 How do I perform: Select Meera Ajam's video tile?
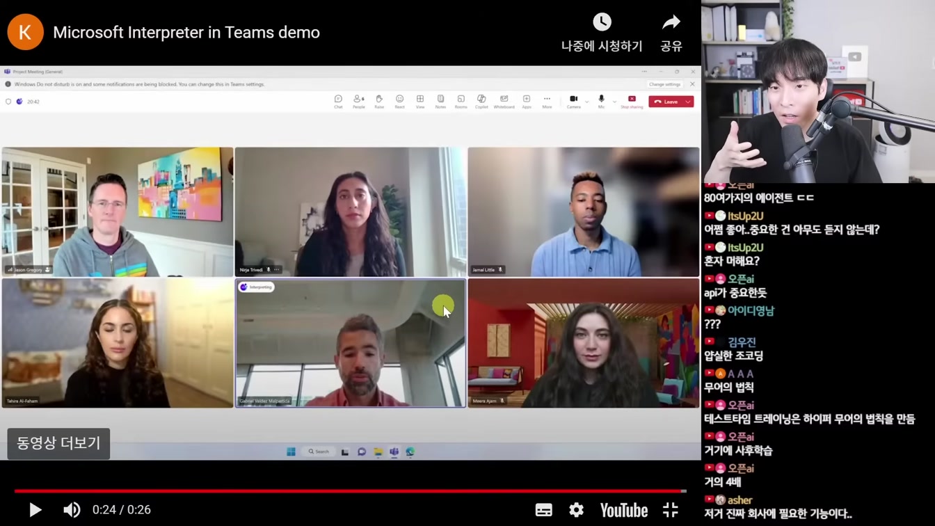pos(584,343)
